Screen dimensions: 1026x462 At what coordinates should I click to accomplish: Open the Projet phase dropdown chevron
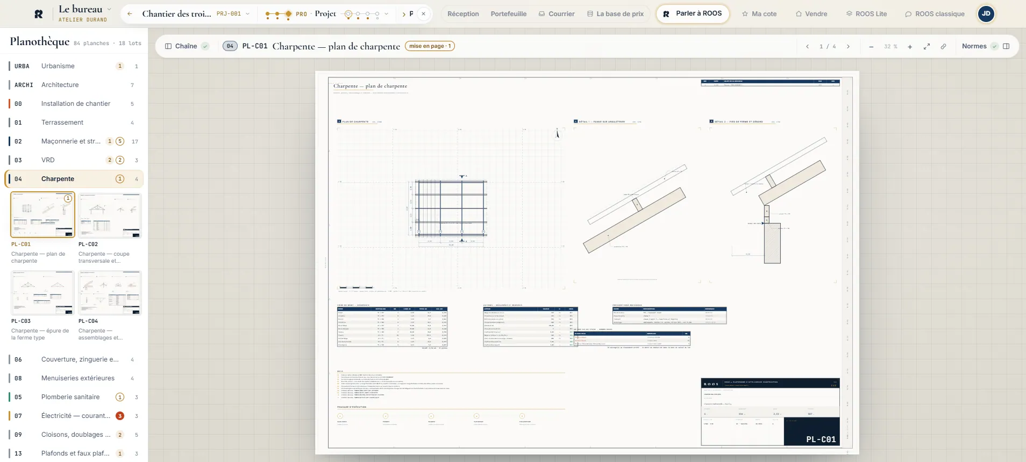(386, 14)
